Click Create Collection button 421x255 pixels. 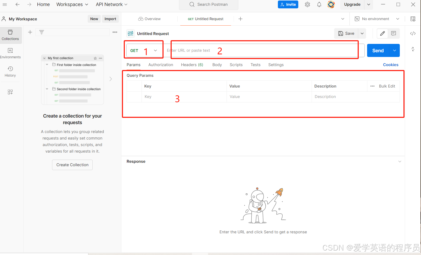(72, 165)
